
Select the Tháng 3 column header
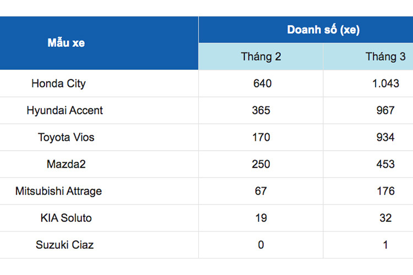385,57
